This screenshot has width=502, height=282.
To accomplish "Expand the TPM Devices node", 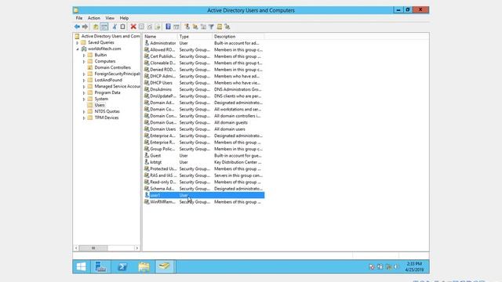I will [x=84, y=117].
